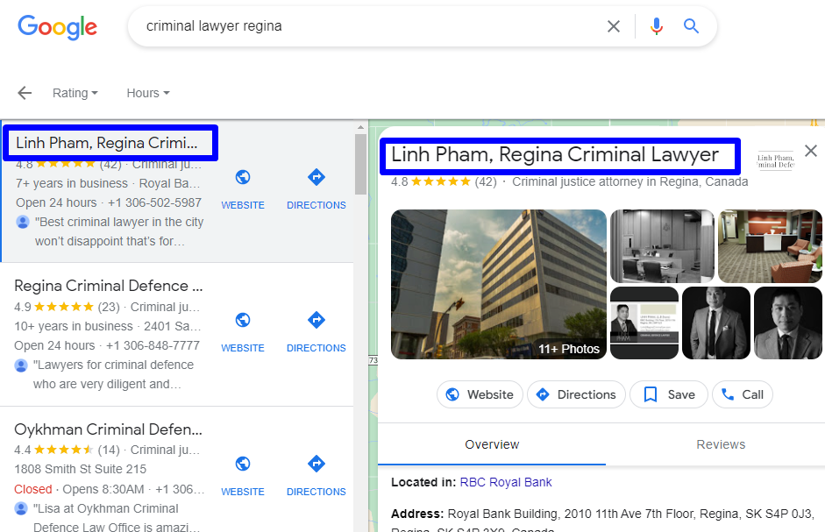Screen dimensions: 825x532
Task: Click the microphone voice search icon
Action: 656,26
